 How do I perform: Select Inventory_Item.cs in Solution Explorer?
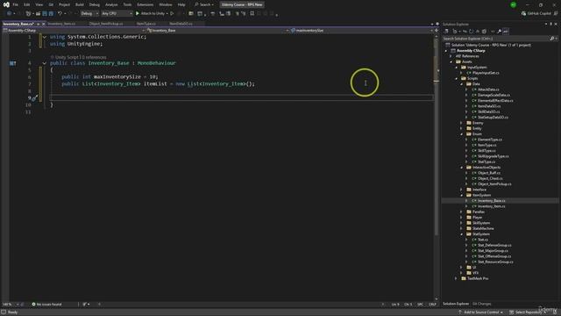[491, 206]
